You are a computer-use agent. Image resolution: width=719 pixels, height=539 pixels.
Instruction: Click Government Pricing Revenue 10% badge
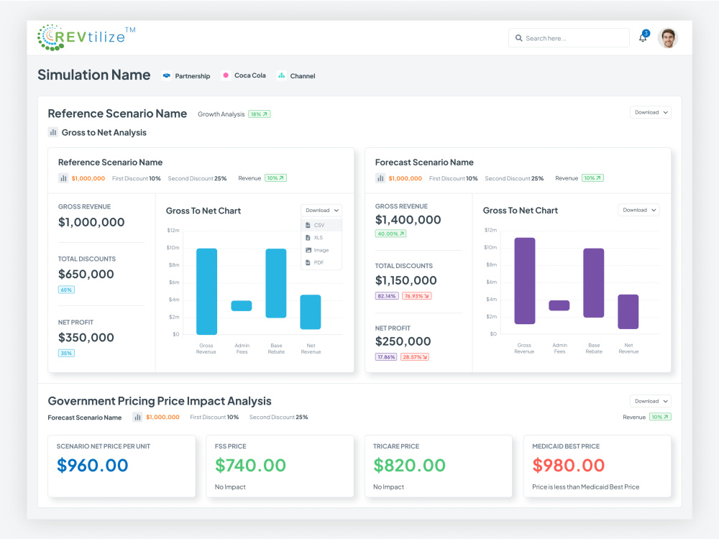click(660, 417)
